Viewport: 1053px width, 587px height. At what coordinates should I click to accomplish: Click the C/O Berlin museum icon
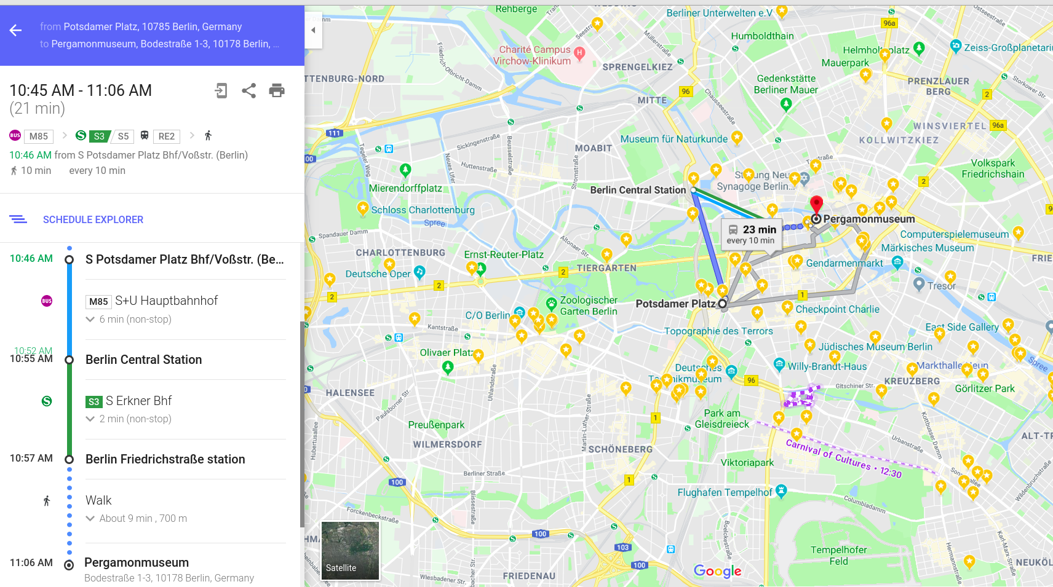[520, 312]
